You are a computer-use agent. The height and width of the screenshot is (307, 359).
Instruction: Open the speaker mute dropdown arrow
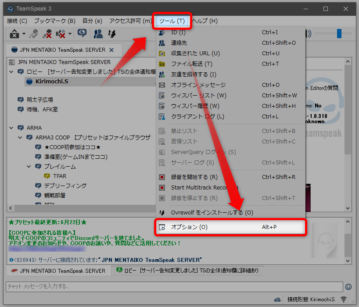click(70, 34)
